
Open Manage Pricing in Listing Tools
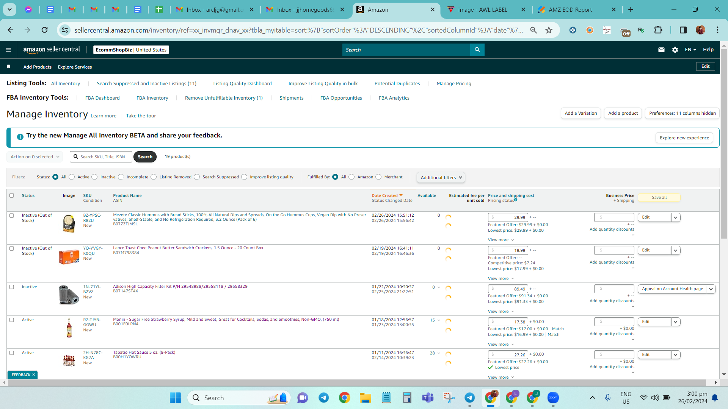click(x=454, y=83)
